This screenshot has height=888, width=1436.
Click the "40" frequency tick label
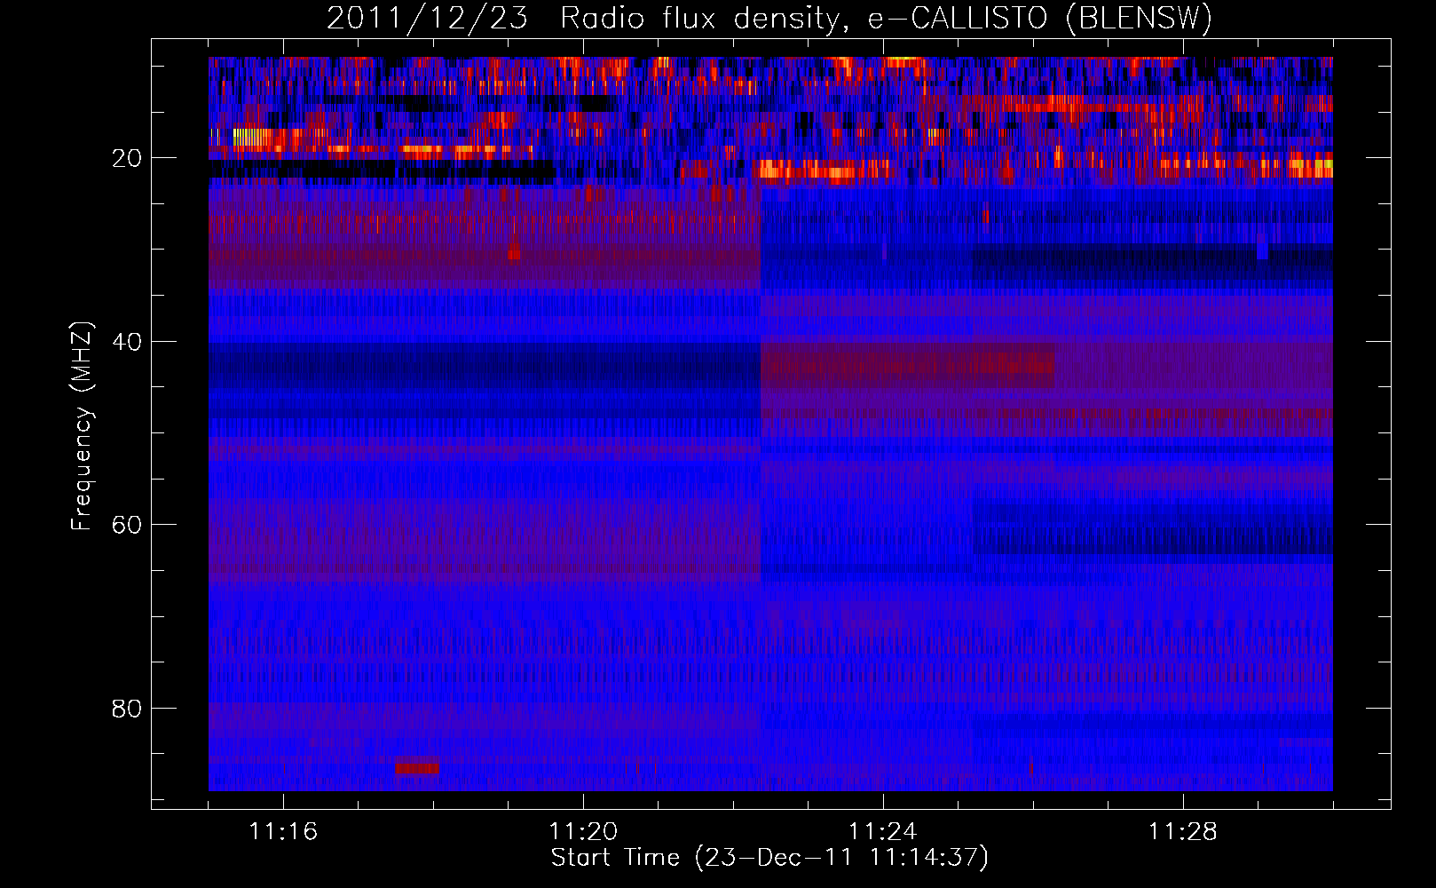coord(128,342)
